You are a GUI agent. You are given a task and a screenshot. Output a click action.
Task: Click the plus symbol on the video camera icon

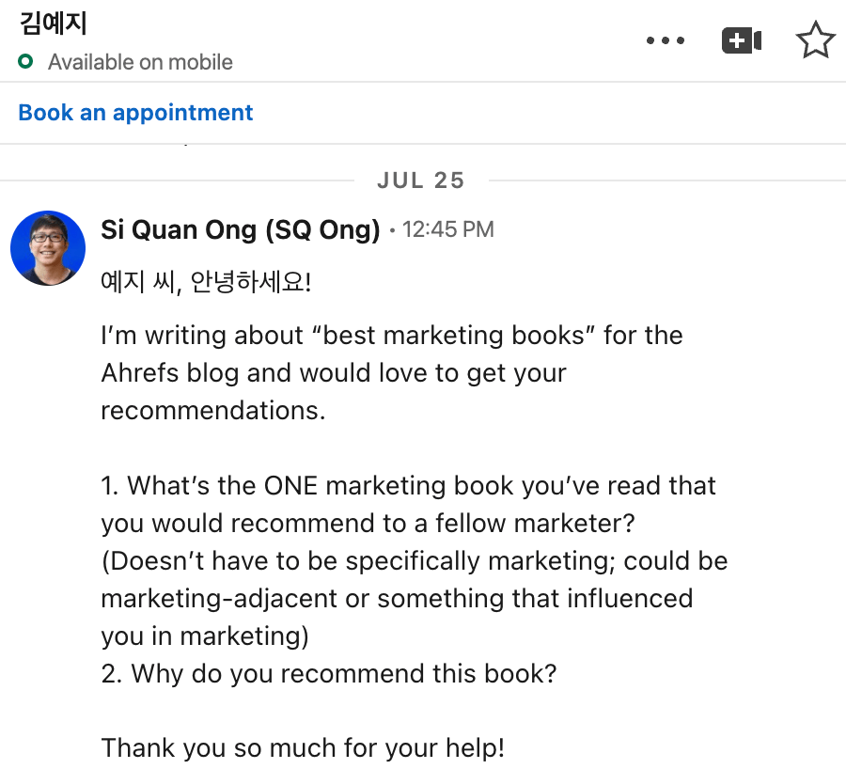click(734, 39)
